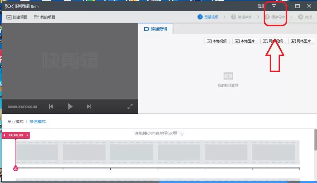Click the 新建项目 button
This screenshot has height=183, width=317.
coord(17,17)
